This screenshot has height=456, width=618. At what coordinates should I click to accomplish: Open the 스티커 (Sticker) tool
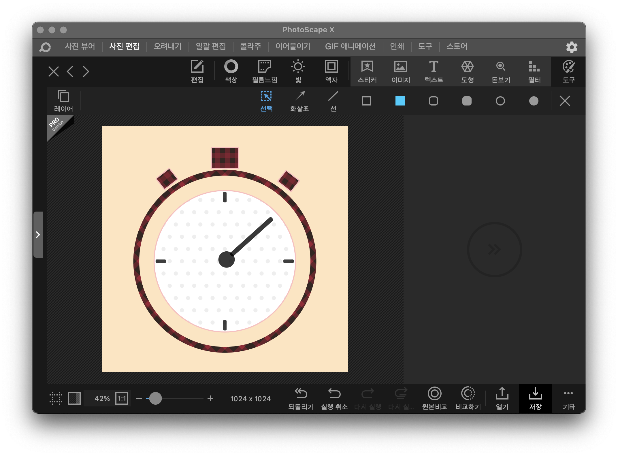[x=367, y=71]
